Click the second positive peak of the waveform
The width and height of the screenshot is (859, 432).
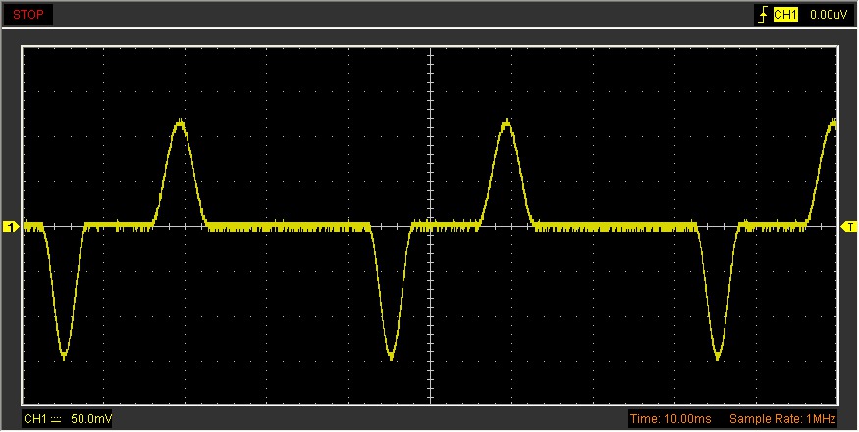pos(506,123)
